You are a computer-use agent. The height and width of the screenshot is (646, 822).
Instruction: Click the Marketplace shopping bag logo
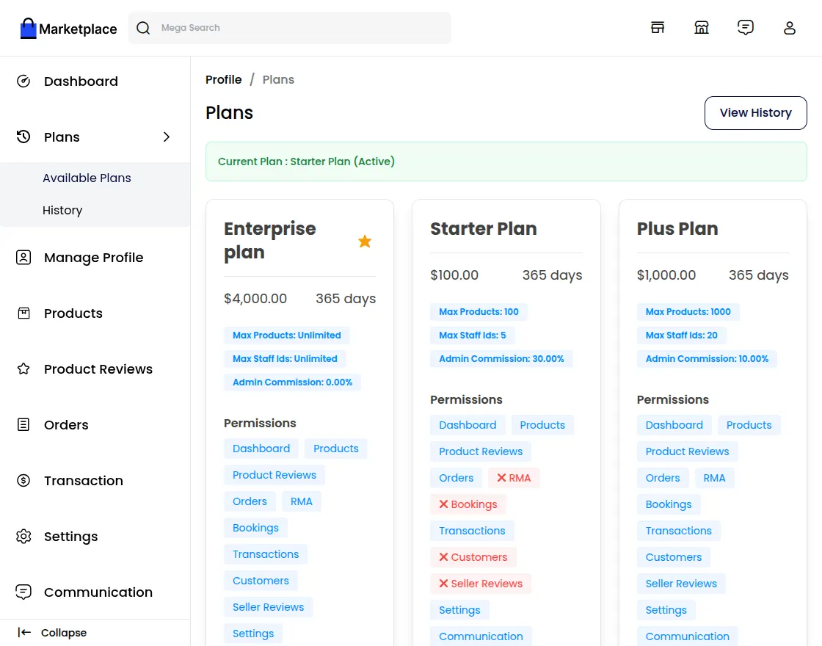point(29,29)
